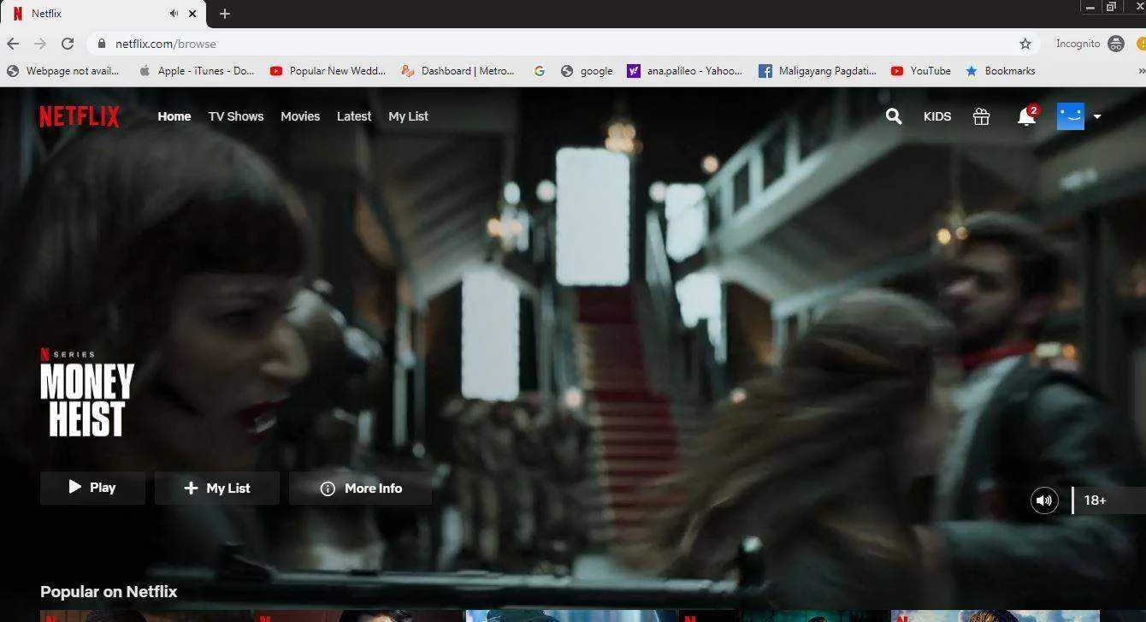Image resolution: width=1146 pixels, height=622 pixels.
Task: Click the Money Heist title logo
Action: tap(86, 400)
